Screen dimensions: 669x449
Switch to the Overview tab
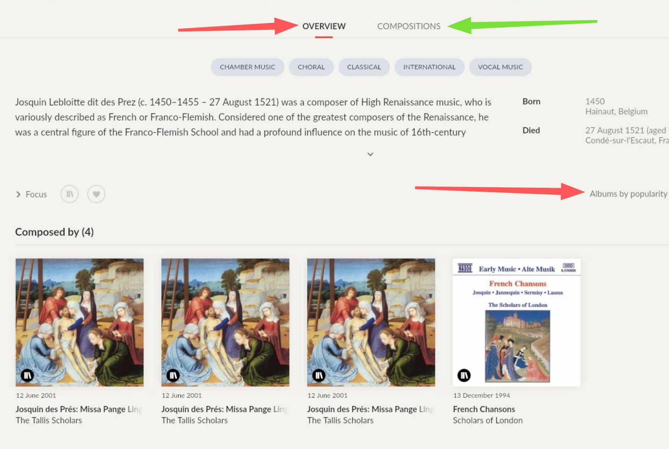click(324, 26)
